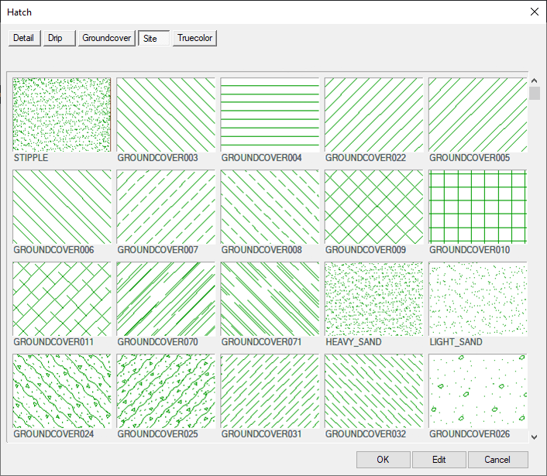
Task: Click the HEAVY_SAND label text
Action: point(353,342)
